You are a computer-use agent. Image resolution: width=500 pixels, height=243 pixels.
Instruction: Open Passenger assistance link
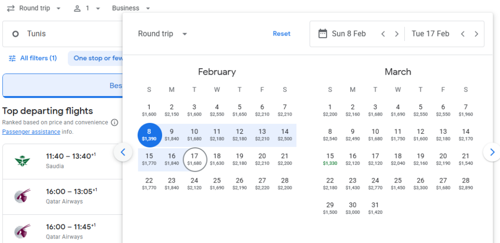pyautogui.click(x=31, y=132)
